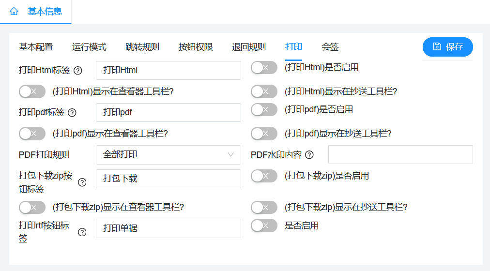Click into the PDF水印内容 input field
Screen dimensions: 490x271
pyautogui.click(x=400, y=154)
